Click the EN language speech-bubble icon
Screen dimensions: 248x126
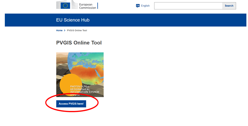pyautogui.click(x=138, y=6)
